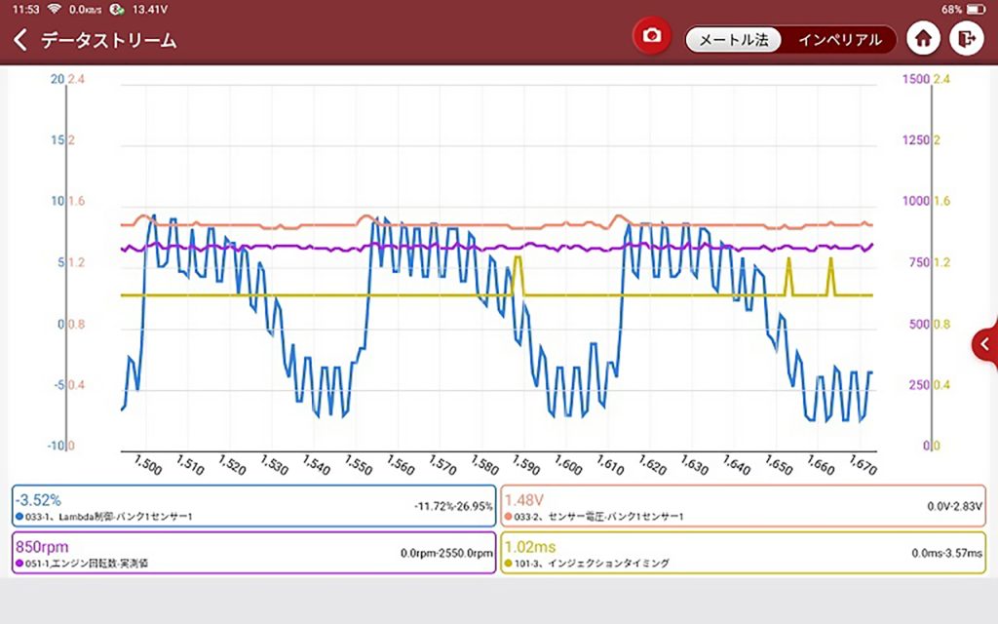Open the Lambda制御 -3.52% data card
The image size is (998, 624).
coord(254,506)
